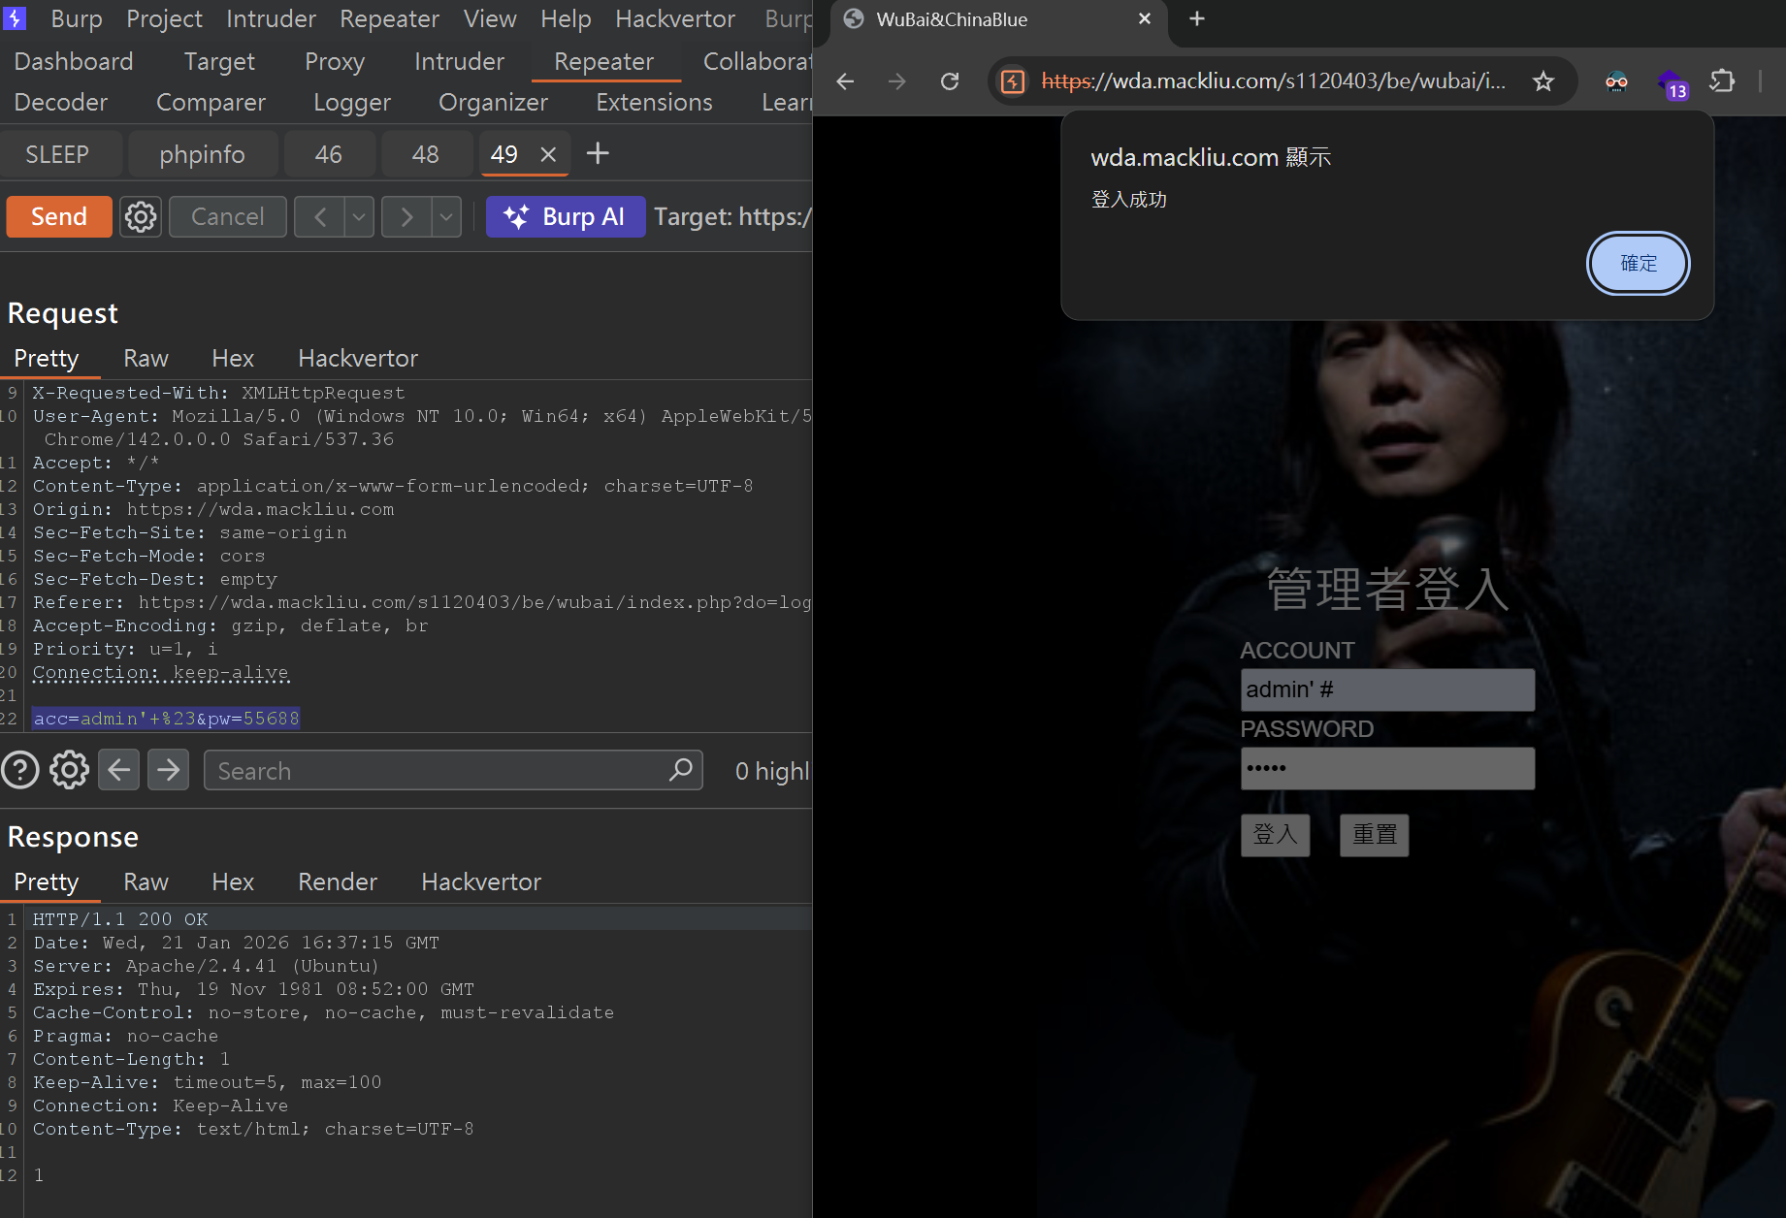This screenshot has width=1786, height=1218.
Task: Select the phpinfo Repeater tab
Action: point(202,154)
